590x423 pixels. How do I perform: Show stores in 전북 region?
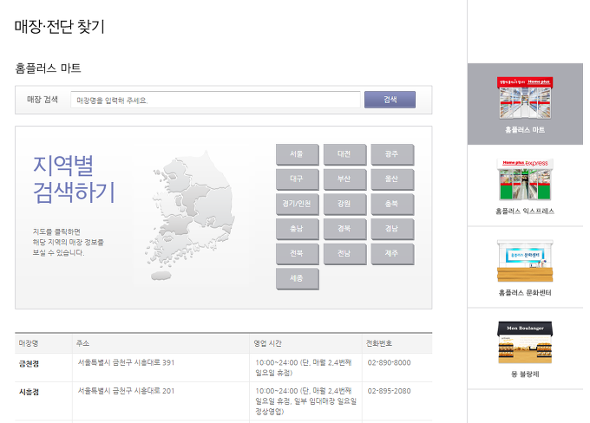[297, 253]
